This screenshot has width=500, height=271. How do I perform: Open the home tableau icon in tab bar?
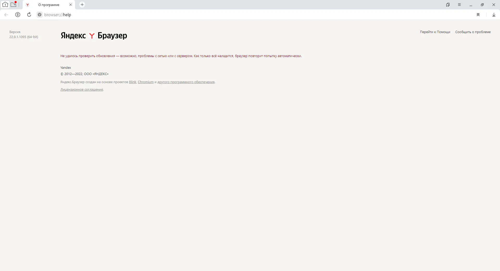coord(5,4)
